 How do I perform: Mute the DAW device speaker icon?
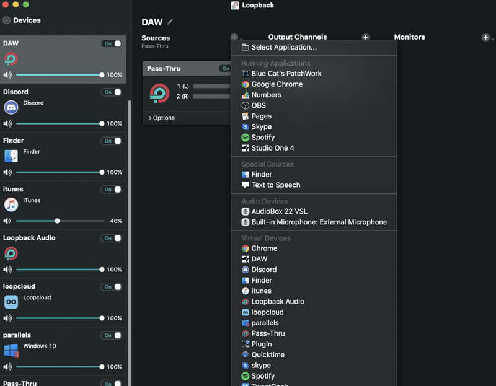(7, 75)
